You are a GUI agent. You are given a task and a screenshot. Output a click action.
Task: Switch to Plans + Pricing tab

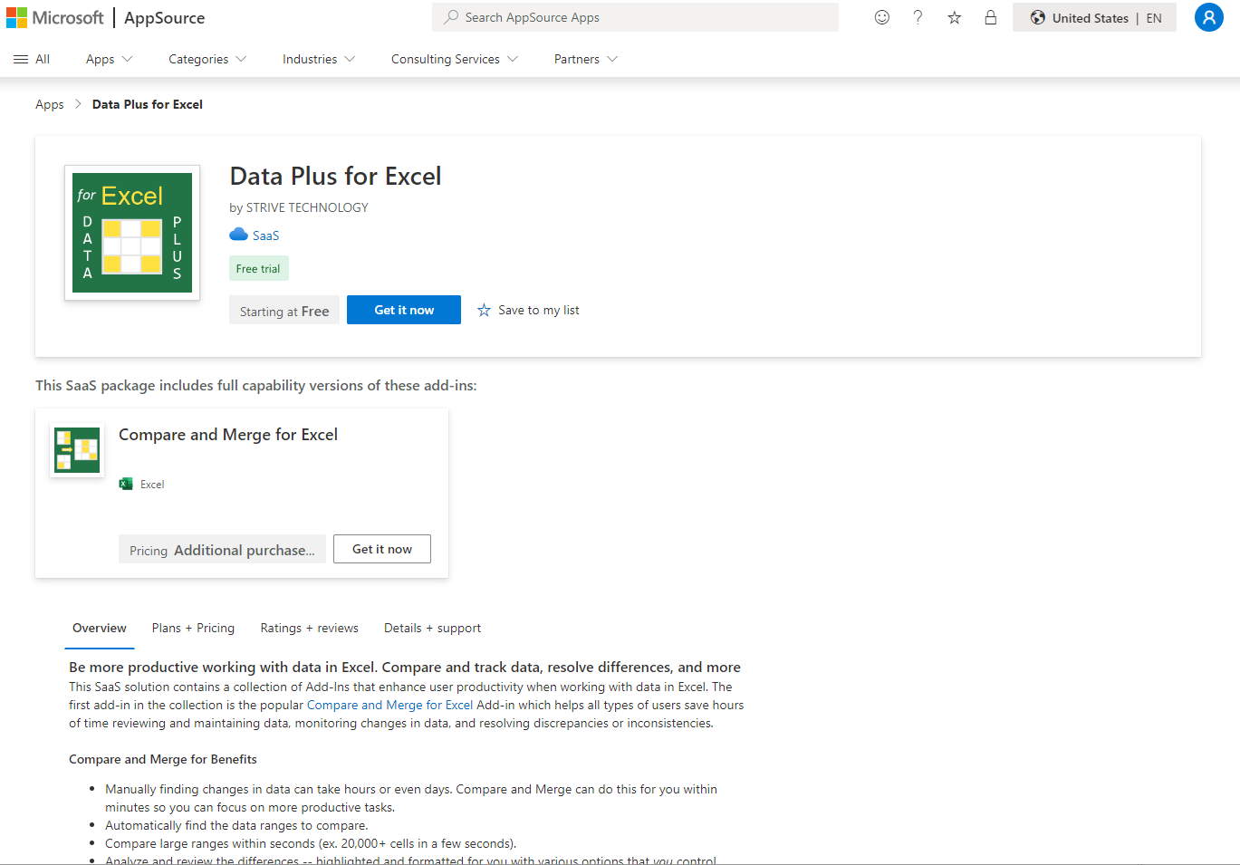tap(193, 628)
